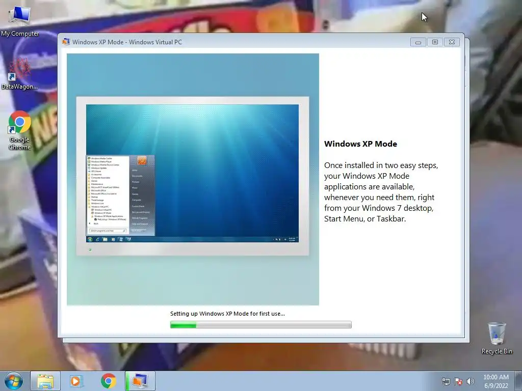The height and width of the screenshot is (391, 522).
Task: Open the Action Center flag icon
Action: click(458, 381)
